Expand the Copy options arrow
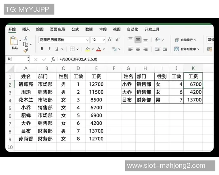The image size is (219, 175). [x=31, y=44]
